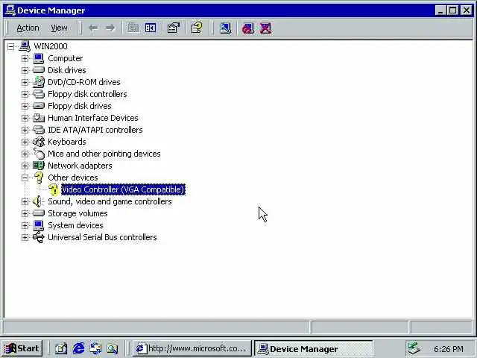Click the Network adapters card icon
This screenshot has width=477, height=358.
(x=39, y=166)
